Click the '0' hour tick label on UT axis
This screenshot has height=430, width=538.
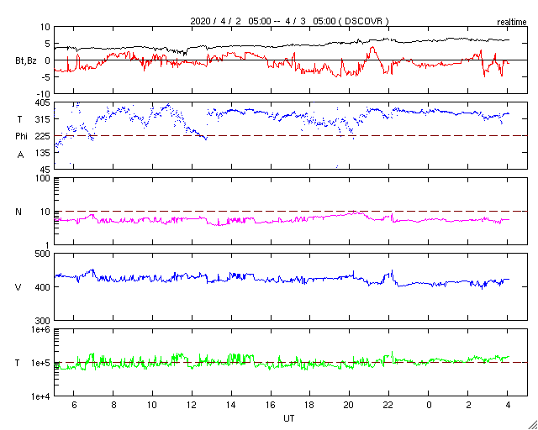429,406
